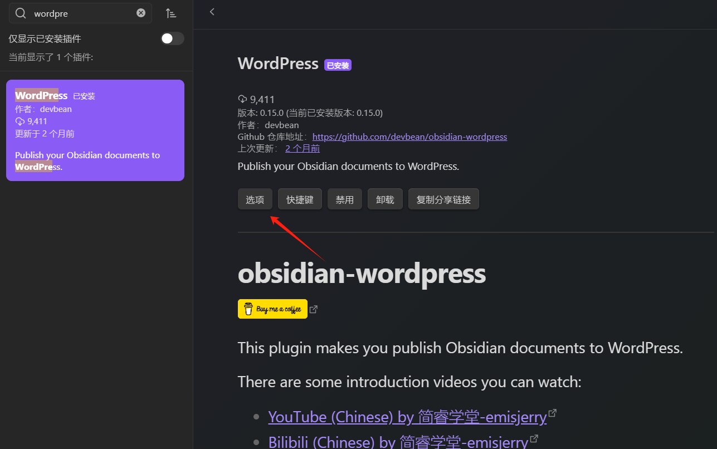Screen dimensions: 717x449
Task: Disable the WordPress plugin via 禁用
Action: pos(344,198)
